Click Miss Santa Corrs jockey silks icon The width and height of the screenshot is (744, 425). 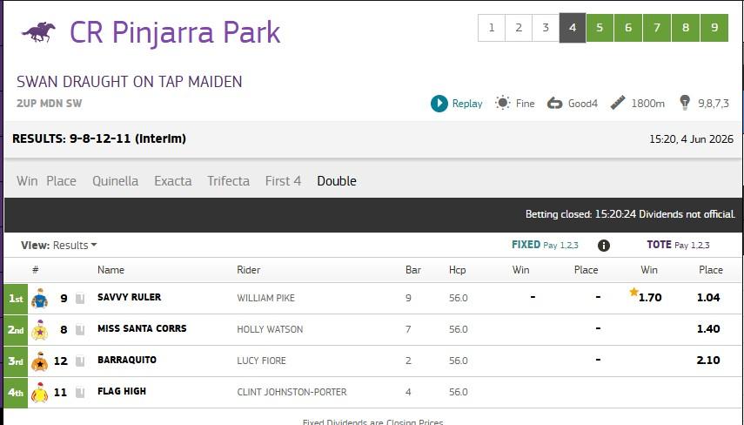[40, 329]
